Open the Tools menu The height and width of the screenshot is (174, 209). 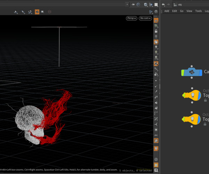[x=198, y=11]
